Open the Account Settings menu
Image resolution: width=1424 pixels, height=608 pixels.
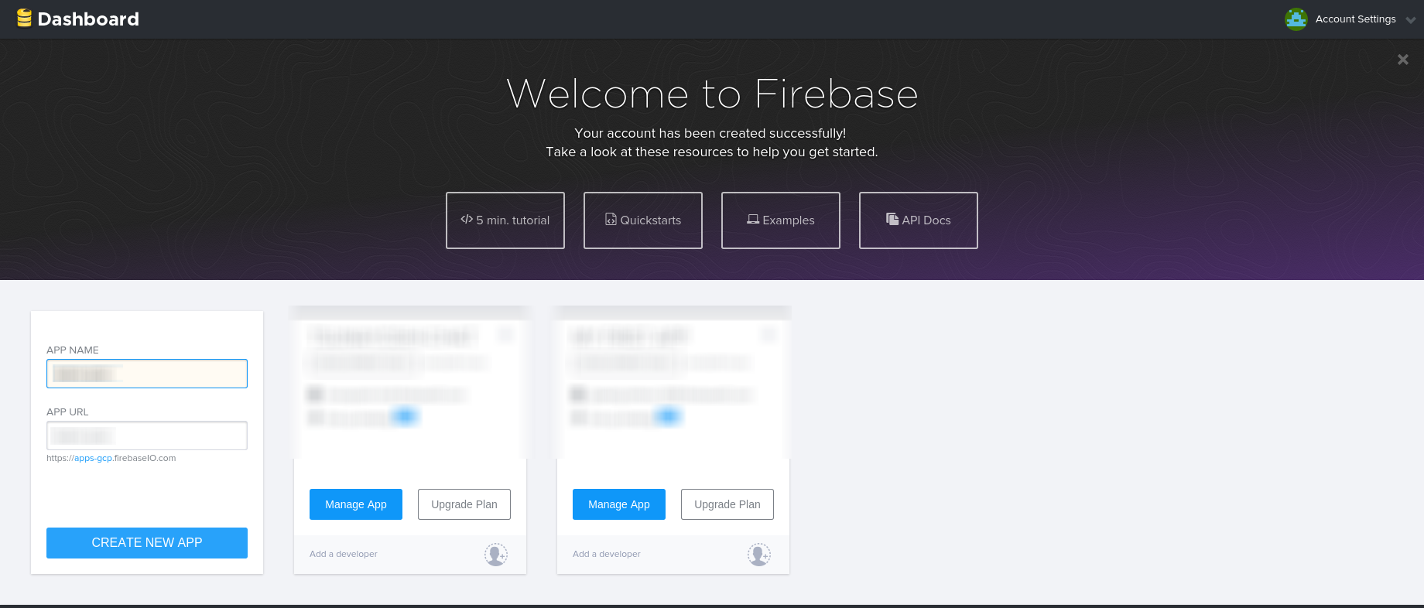[x=1355, y=19]
